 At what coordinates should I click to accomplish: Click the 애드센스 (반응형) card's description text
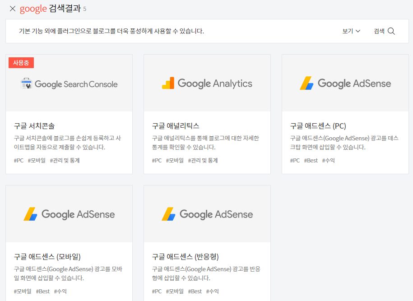coord(206,273)
